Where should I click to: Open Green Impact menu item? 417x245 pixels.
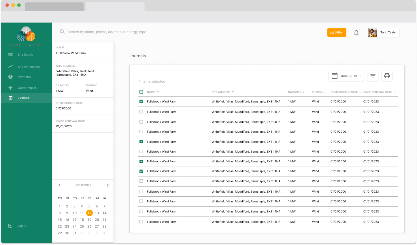[27, 88]
